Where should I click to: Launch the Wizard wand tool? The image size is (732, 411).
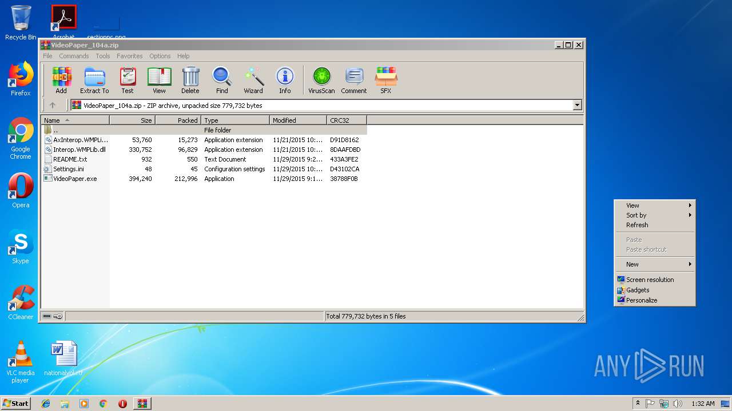click(x=253, y=80)
